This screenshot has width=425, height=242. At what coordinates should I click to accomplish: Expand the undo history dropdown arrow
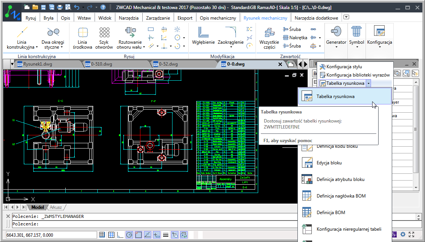pos(83,7)
